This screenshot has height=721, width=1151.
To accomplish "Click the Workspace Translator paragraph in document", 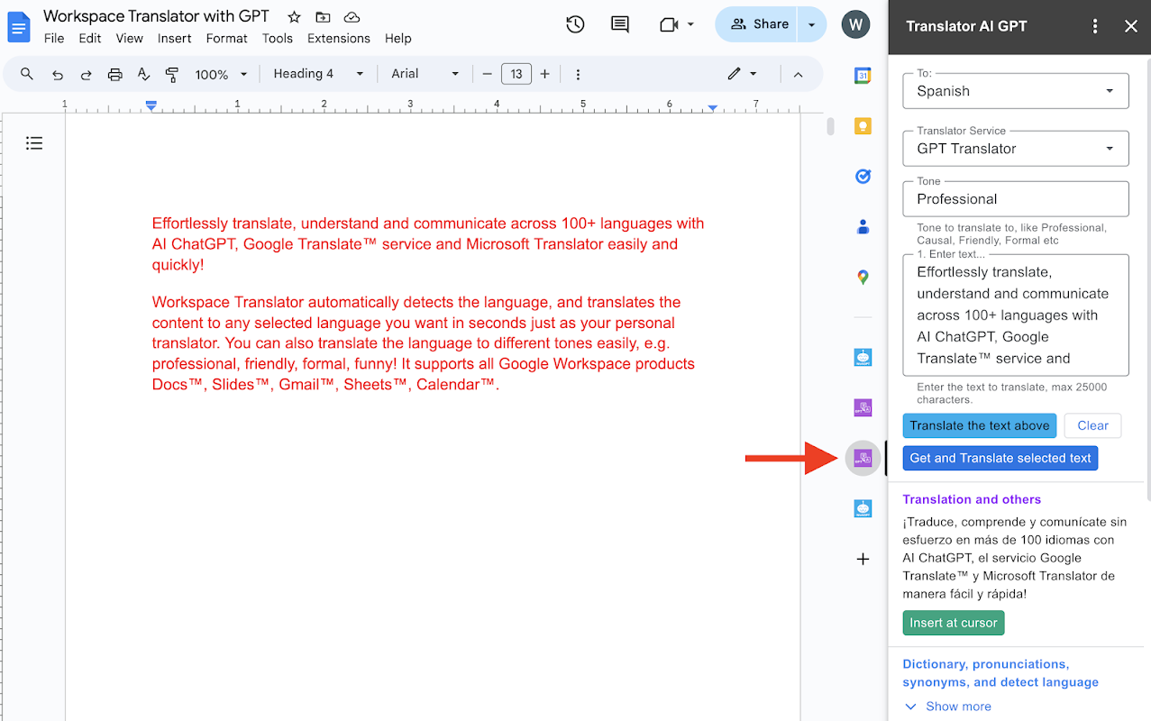I will pos(424,343).
